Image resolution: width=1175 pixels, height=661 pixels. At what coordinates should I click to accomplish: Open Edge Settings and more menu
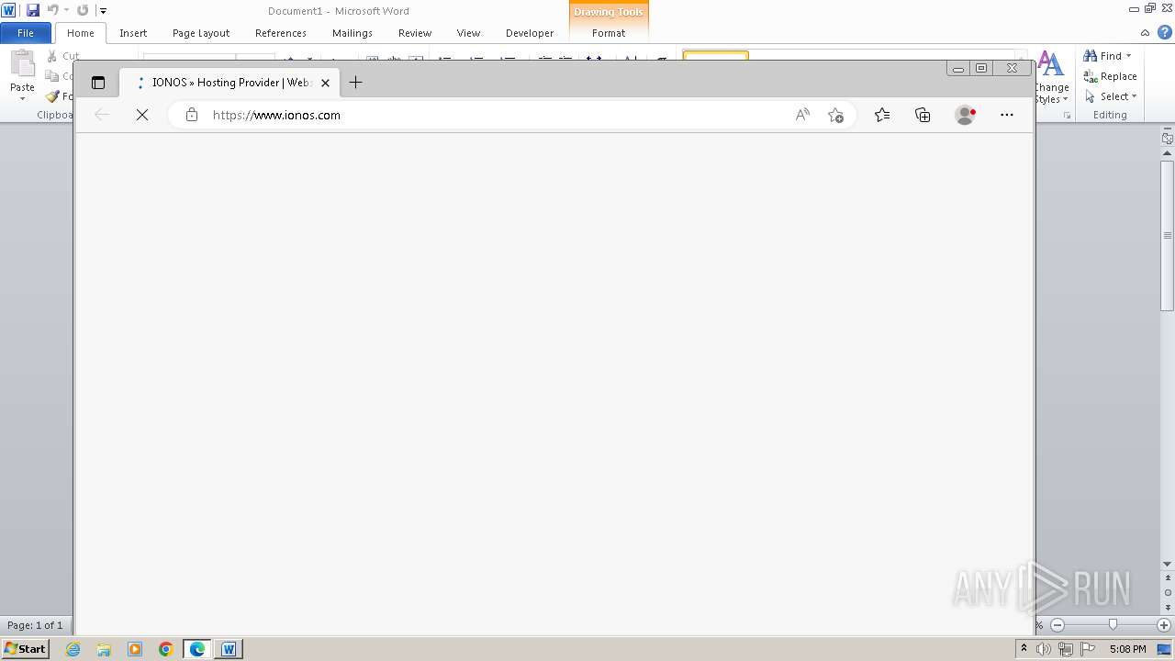point(1007,115)
